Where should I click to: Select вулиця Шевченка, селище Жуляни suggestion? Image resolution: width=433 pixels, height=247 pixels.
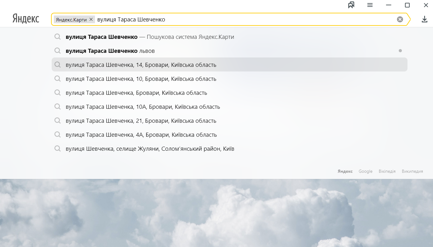pos(229,149)
